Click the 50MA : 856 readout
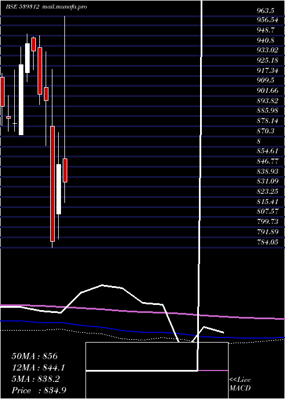Viewport: 285px width, 399px height. [x=35, y=356]
